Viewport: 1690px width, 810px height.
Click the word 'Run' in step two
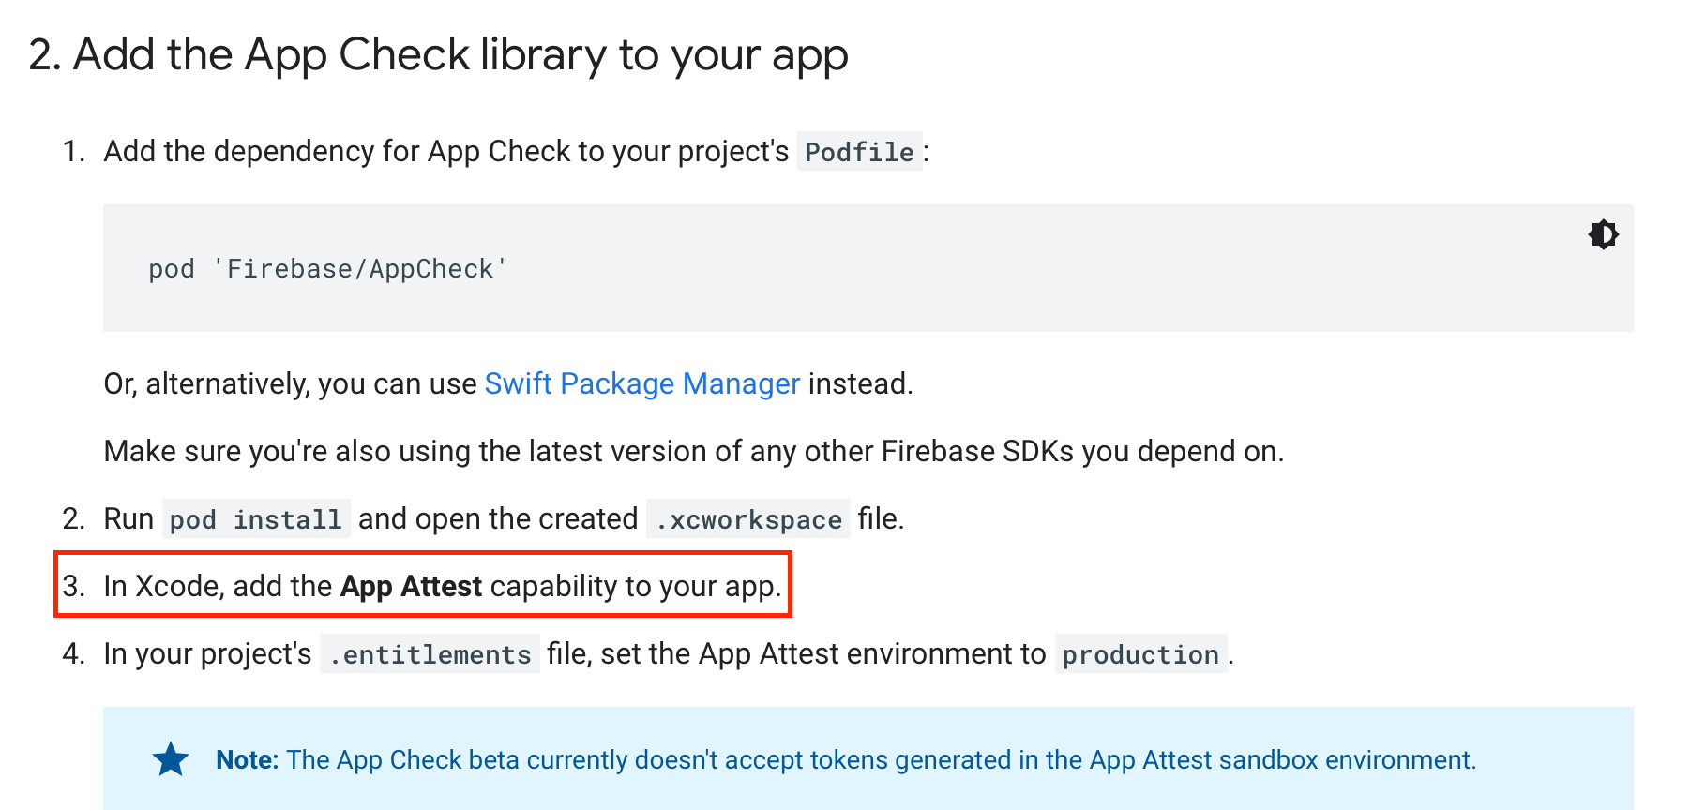(128, 518)
